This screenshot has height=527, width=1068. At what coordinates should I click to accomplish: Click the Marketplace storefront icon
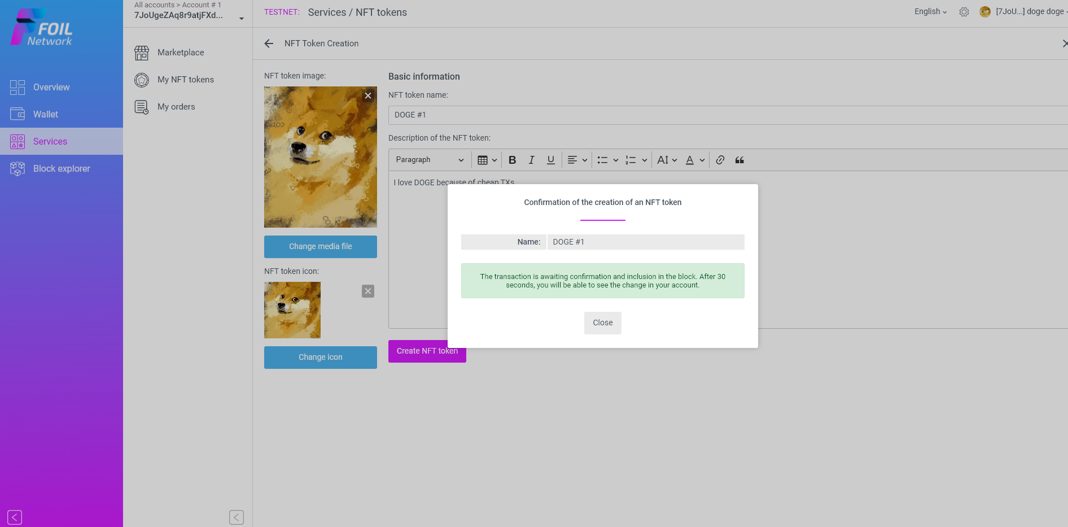pyautogui.click(x=142, y=53)
